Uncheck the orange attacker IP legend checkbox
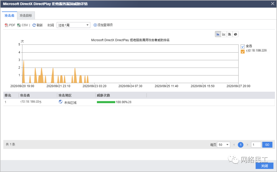This screenshot has width=277, height=172. 243,51
